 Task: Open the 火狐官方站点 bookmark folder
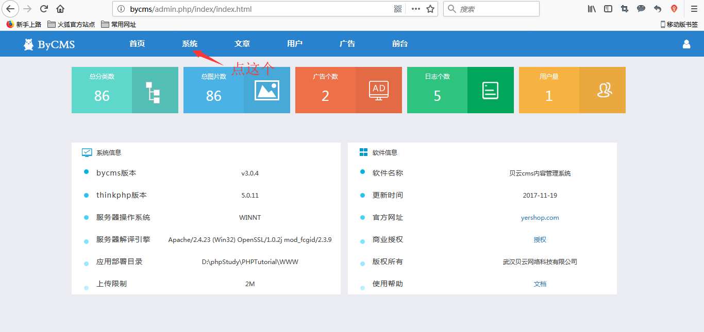(71, 24)
